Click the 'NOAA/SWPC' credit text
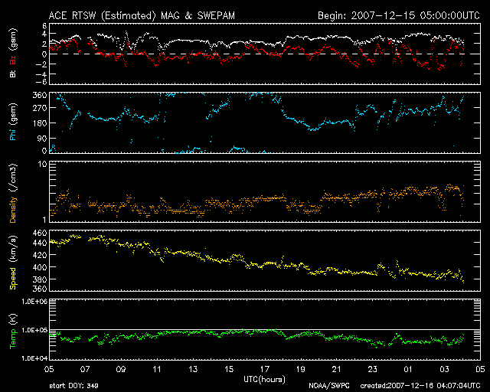This screenshot has width=490, height=392. click(329, 386)
